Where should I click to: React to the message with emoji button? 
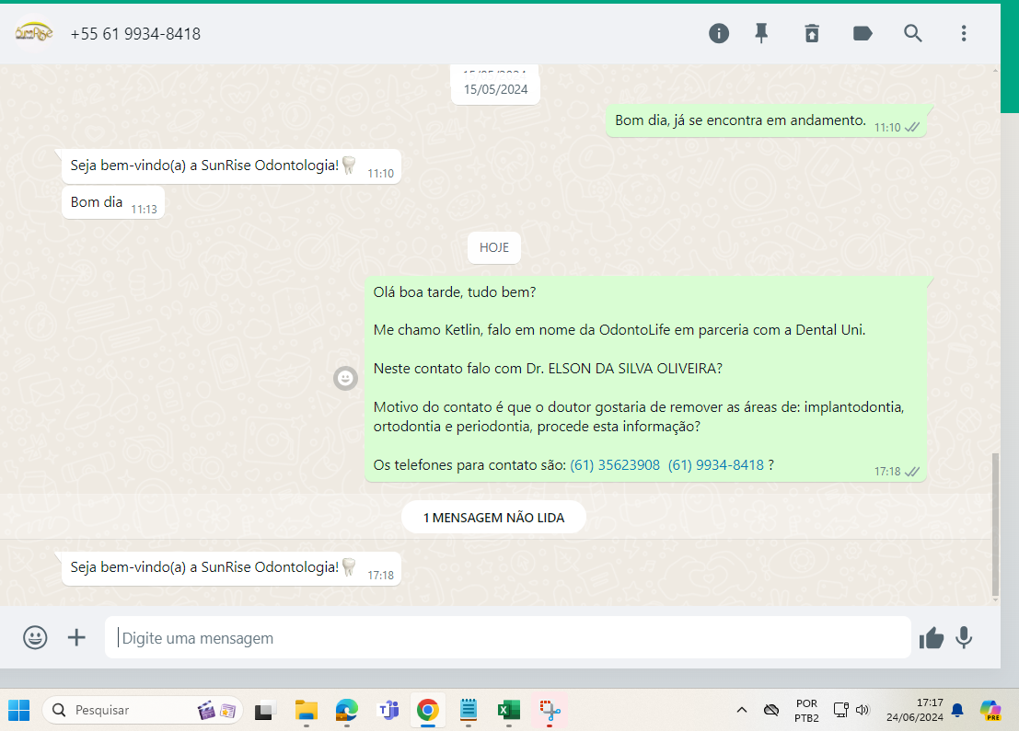point(346,378)
